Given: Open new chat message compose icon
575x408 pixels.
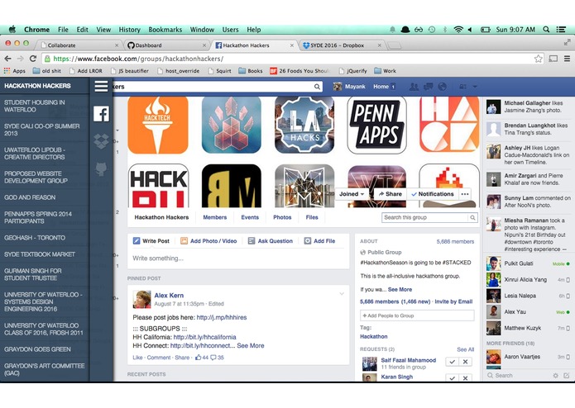Looking at the screenshot, I should tap(567, 376).
